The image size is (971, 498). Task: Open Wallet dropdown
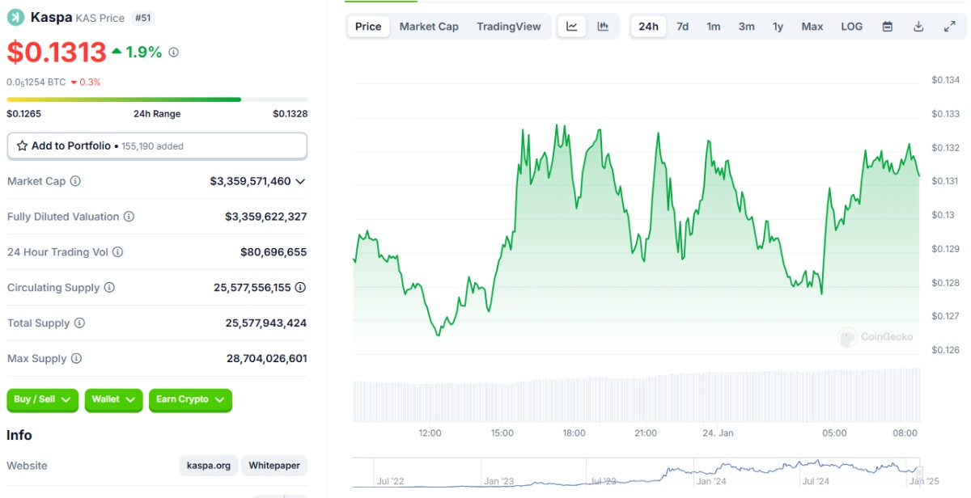(x=113, y=399)
